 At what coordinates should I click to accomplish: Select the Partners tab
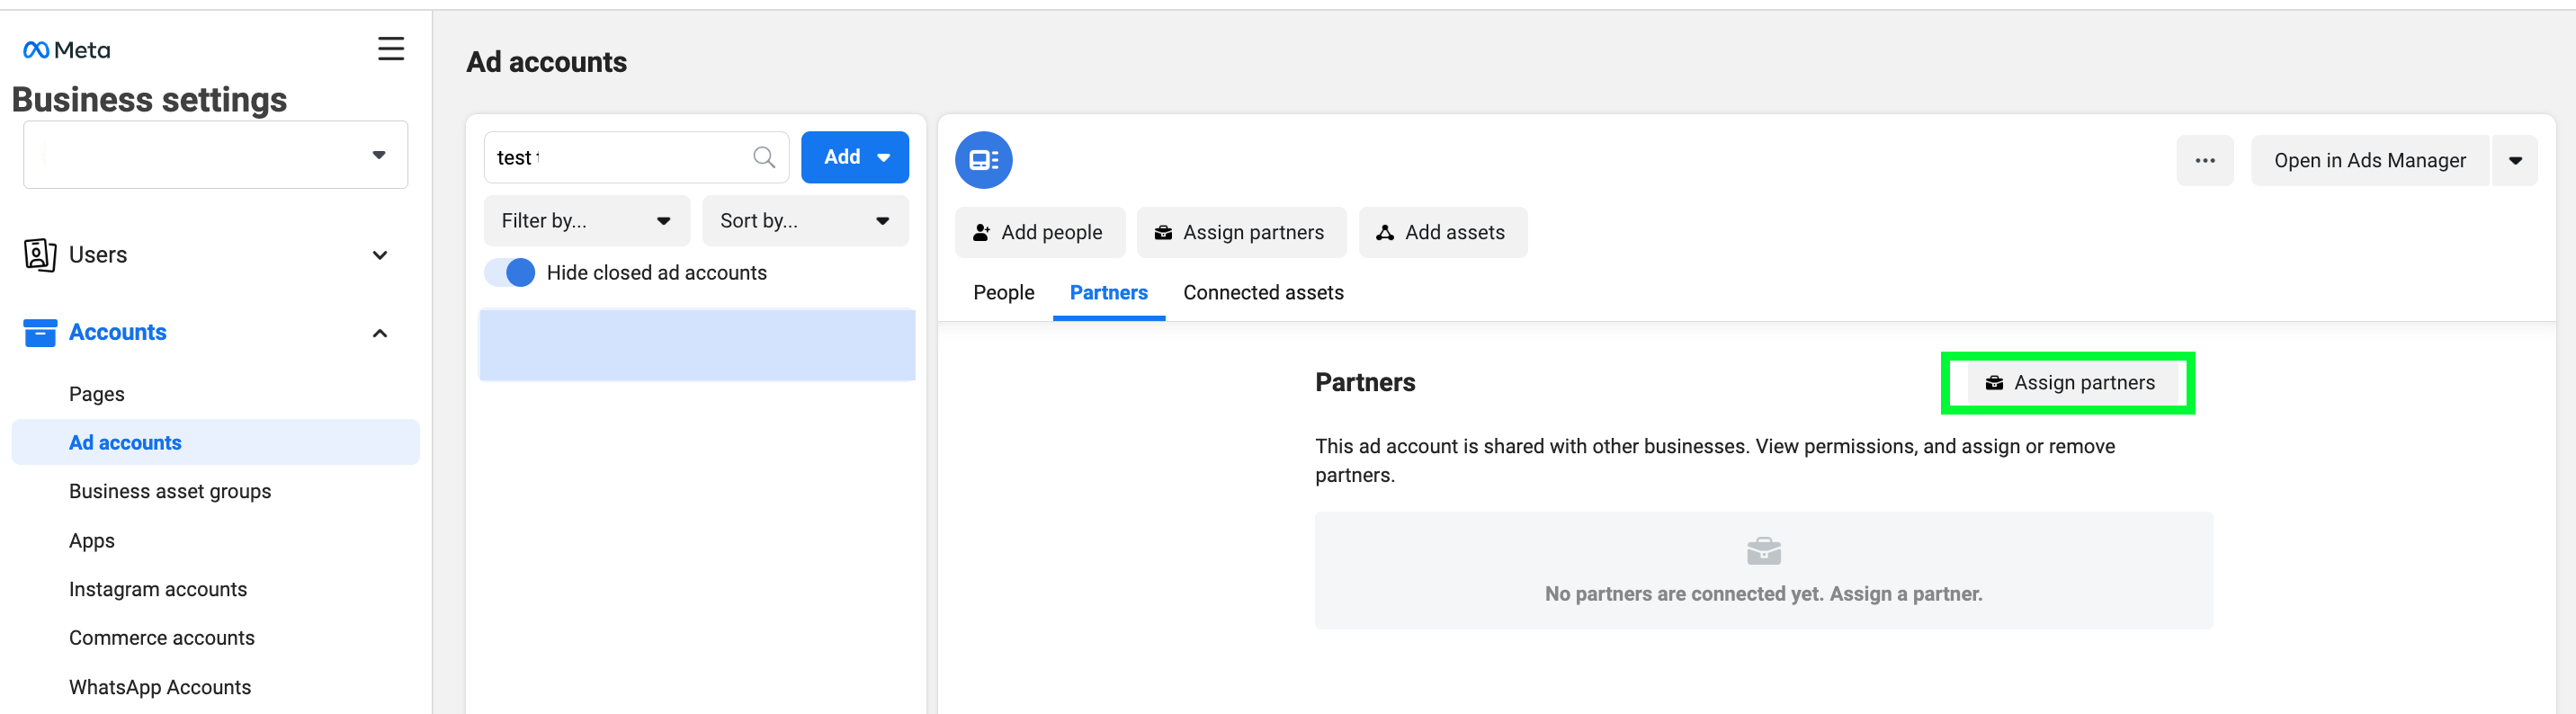pyautogui.click(x=1108, y=293)
